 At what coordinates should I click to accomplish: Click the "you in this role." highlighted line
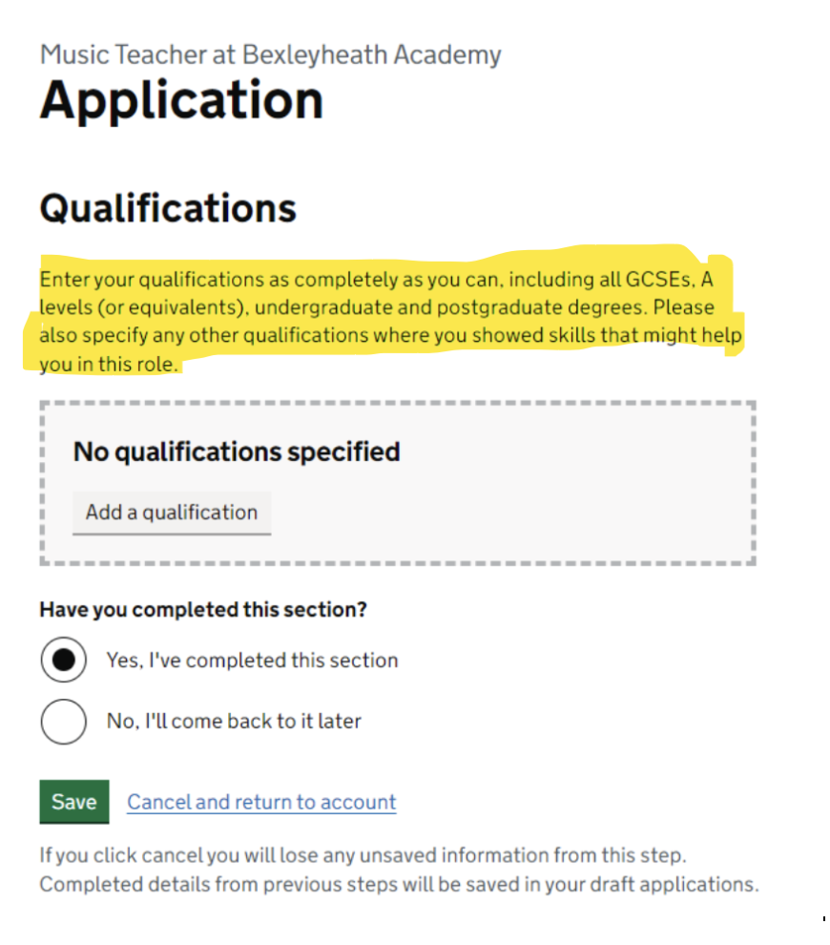coord(109,364)
